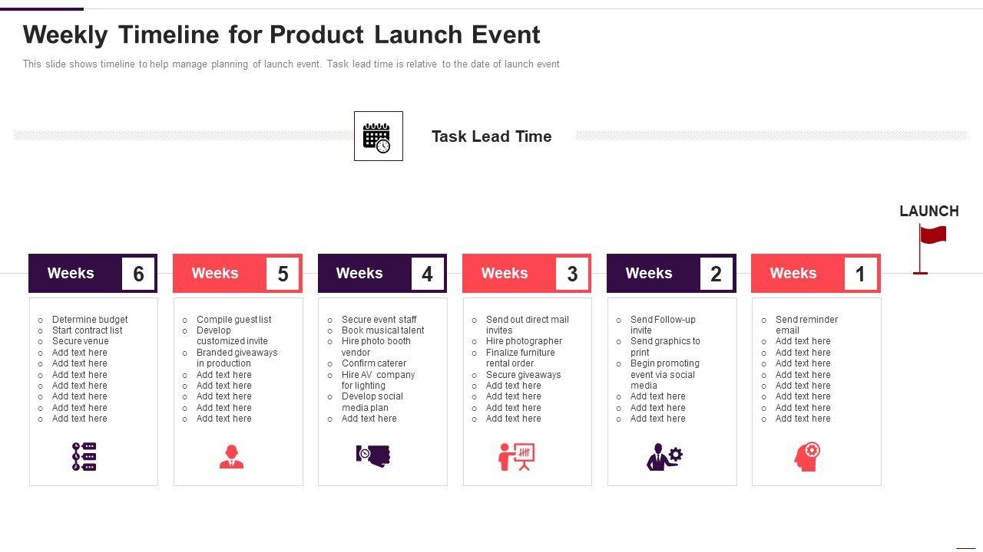The height and width of the screenshot is (552, 983).
Task: Click the calendar clock icon
Action: click(x=377, y=137)
